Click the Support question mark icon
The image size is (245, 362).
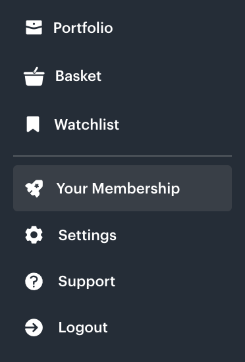click(34, 282)
